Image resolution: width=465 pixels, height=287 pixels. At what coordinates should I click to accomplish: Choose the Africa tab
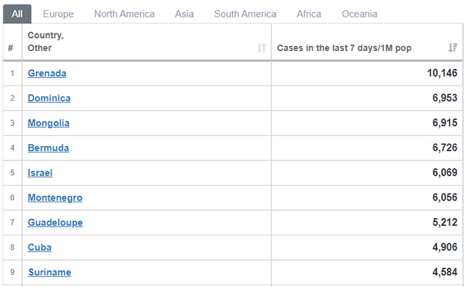(x=309, y=14)
